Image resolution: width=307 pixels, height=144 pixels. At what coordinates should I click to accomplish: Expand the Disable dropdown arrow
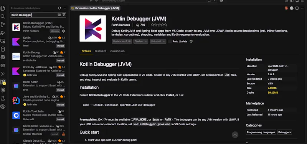click(x=146, y=41)
